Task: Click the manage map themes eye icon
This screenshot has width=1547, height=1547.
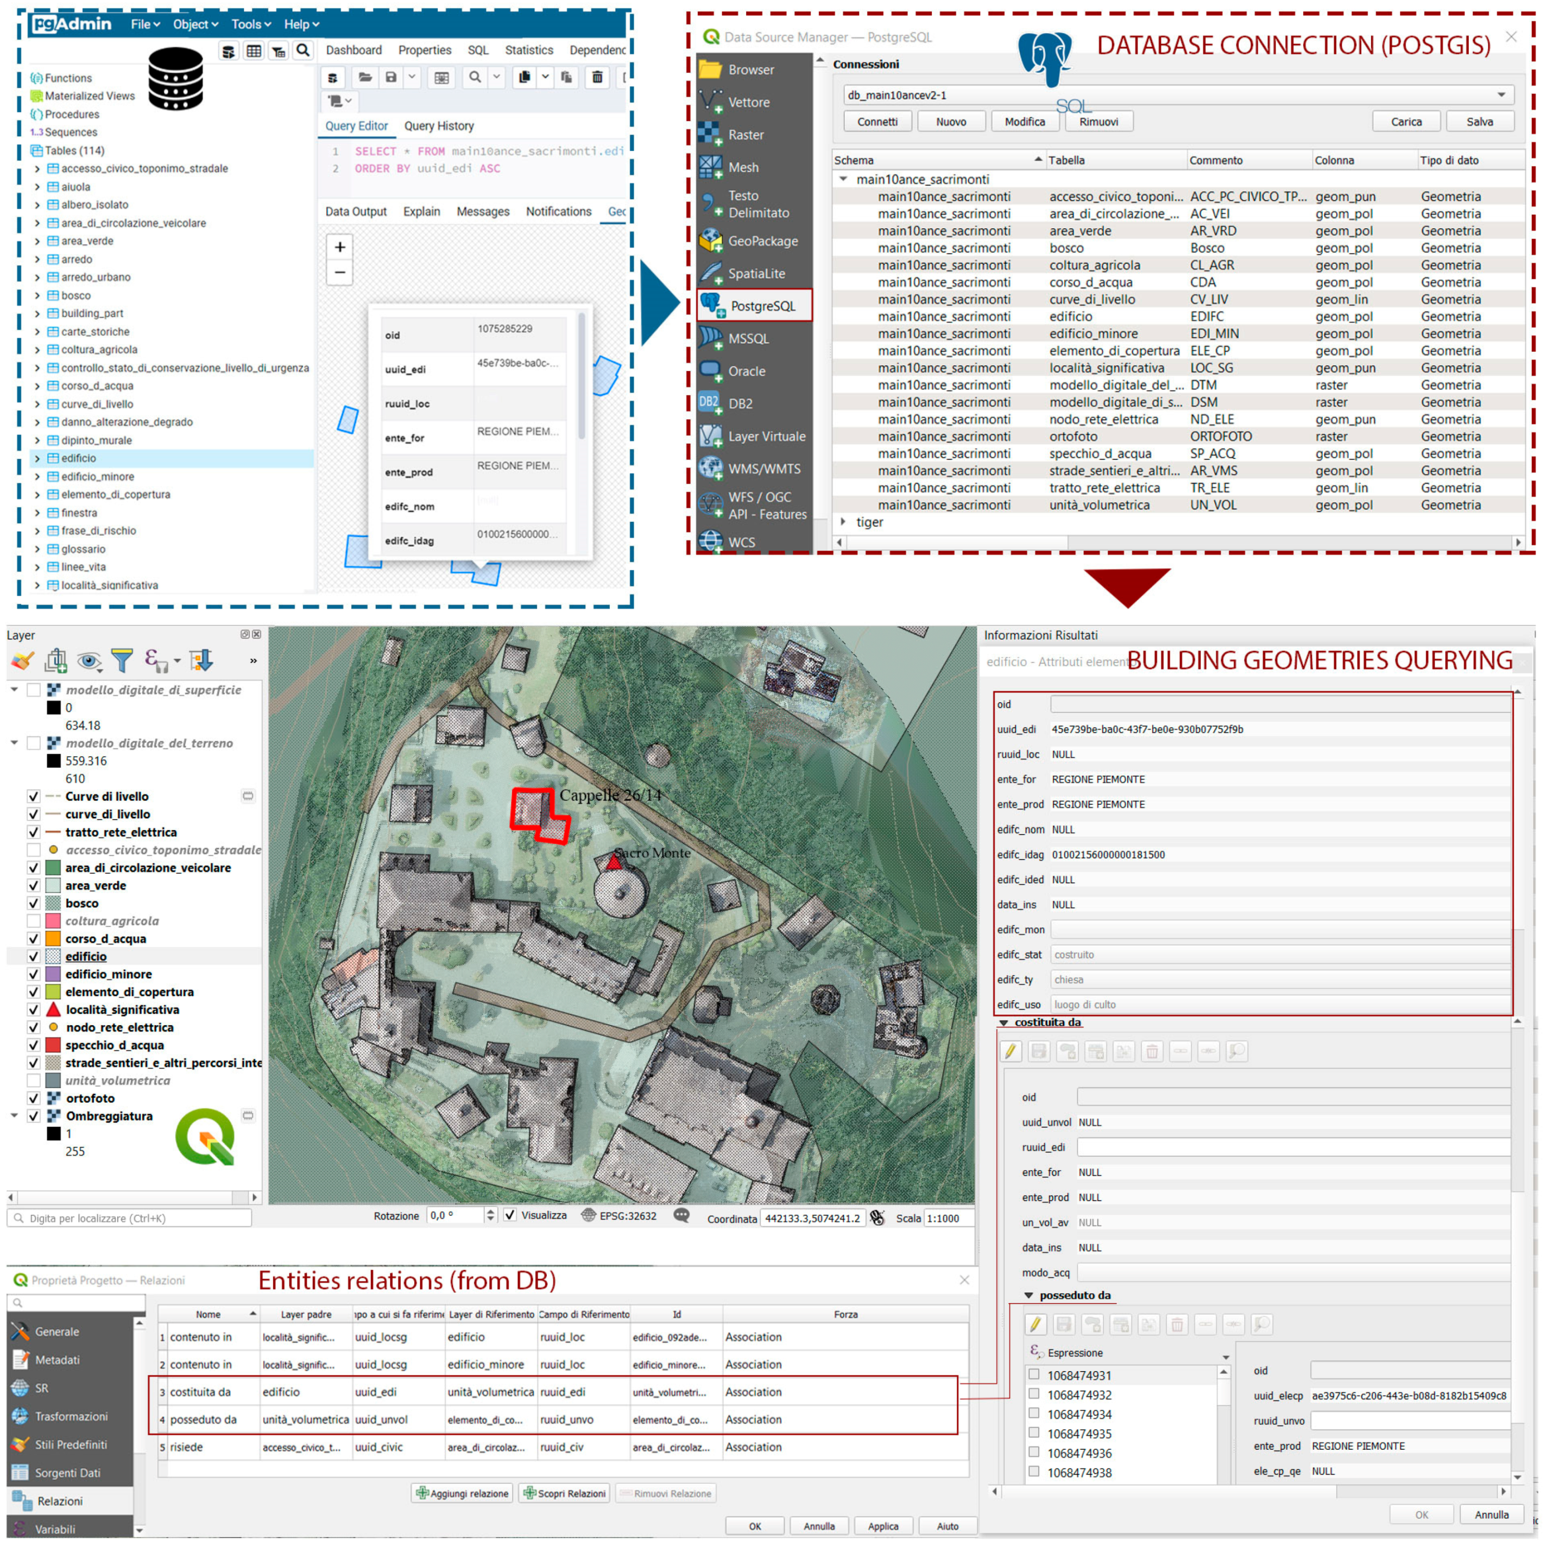Action: (x=89, y=661)
